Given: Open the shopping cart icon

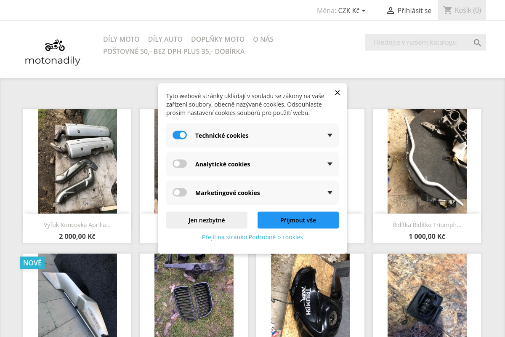Looking at the screenshot, I should point(447,10).
